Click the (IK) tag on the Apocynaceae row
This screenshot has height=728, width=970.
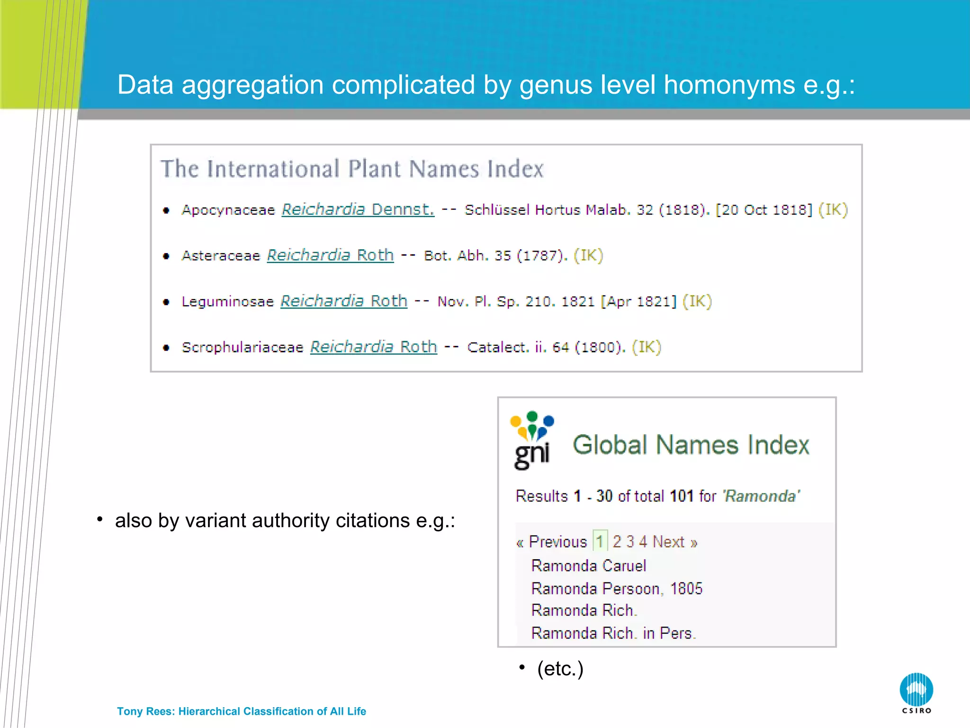[833, 209]
